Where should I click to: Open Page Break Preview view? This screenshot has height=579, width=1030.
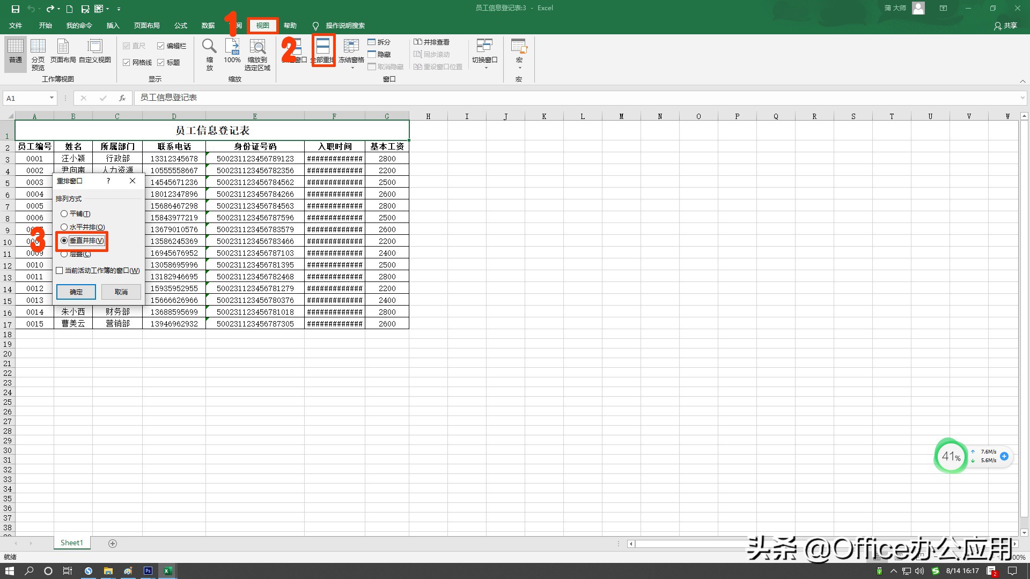38,48
